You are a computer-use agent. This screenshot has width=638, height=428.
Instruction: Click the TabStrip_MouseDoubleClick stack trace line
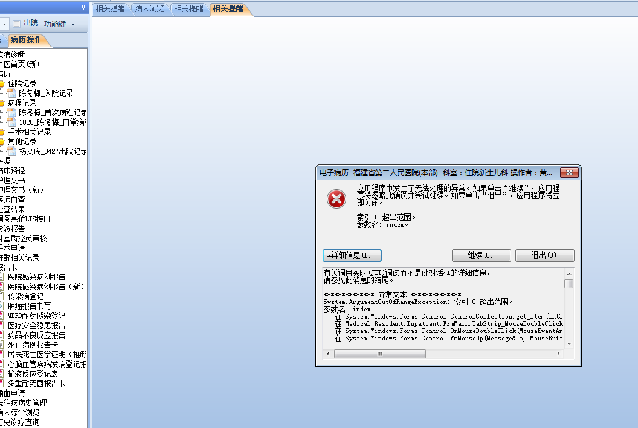[x=449, y=324]
